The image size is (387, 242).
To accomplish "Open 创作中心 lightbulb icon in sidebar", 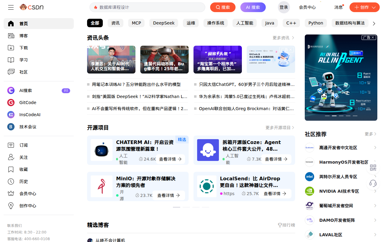I will click(x=11, y=206).
